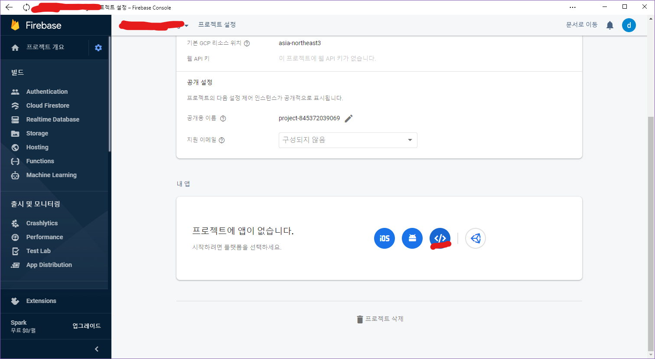The width and height of the screenshot is (655, 359).
Task: Open the account avatar 'd'
Action: click(x=629, y=25)
